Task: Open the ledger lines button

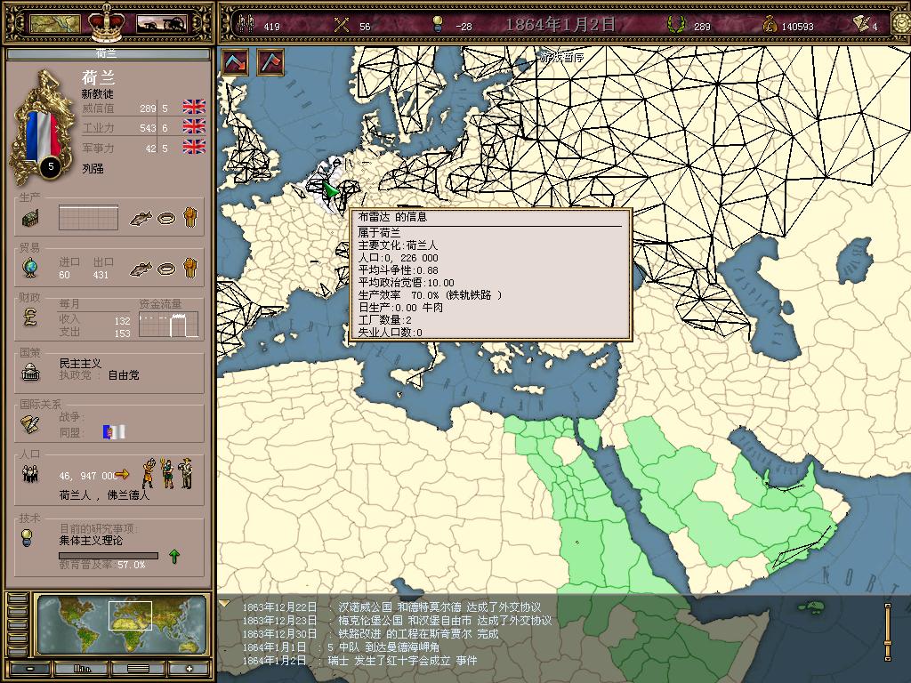Action: (138, 669)
